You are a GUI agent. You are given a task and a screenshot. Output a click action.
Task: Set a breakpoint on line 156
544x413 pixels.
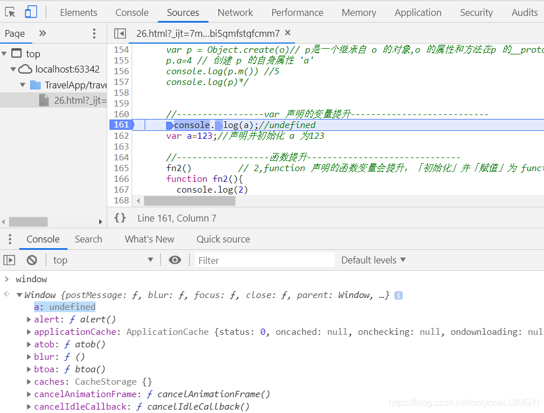pos(121,71)
